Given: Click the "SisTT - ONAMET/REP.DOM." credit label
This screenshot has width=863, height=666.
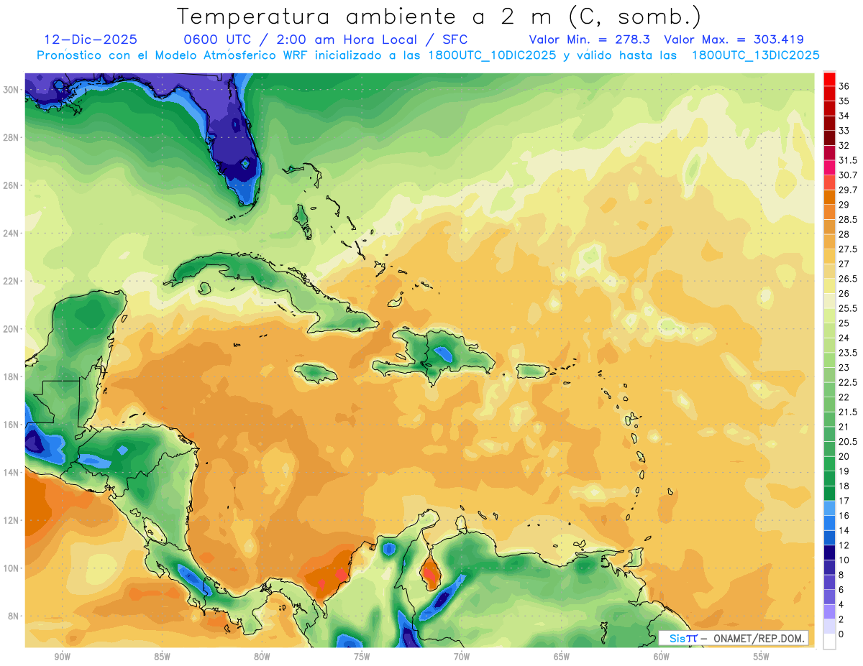Looking at the screenshot, I should pyautogui.click(x=733, y=639).
